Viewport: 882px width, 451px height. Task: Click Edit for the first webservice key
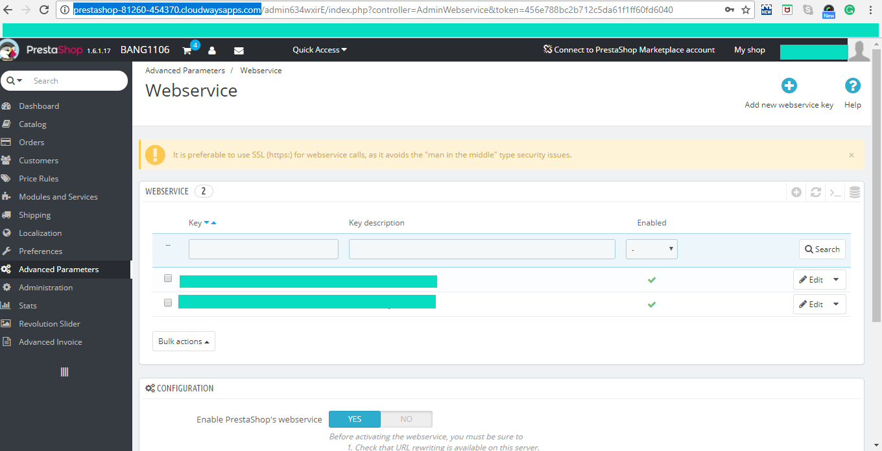click(x=811, y=280)
